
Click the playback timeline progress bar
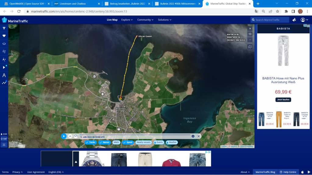point(134,135)
